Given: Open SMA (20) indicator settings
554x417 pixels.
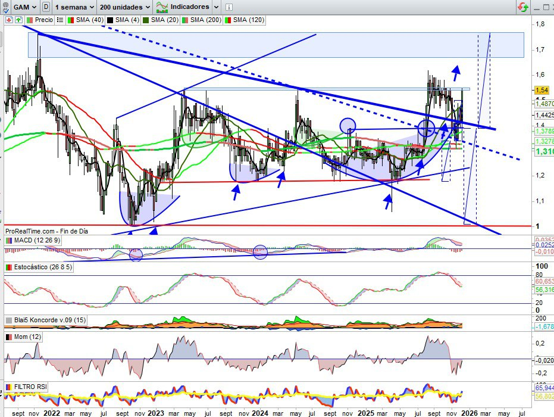Looking at the screenshot, I should click(x=164, y=20).
